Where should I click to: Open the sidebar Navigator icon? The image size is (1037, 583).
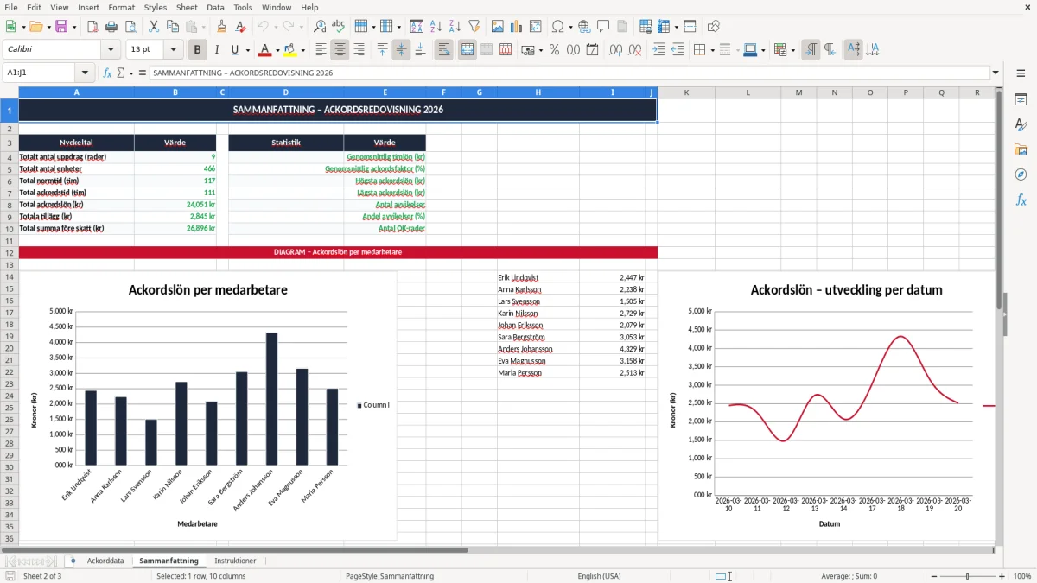pos(1021,174)
